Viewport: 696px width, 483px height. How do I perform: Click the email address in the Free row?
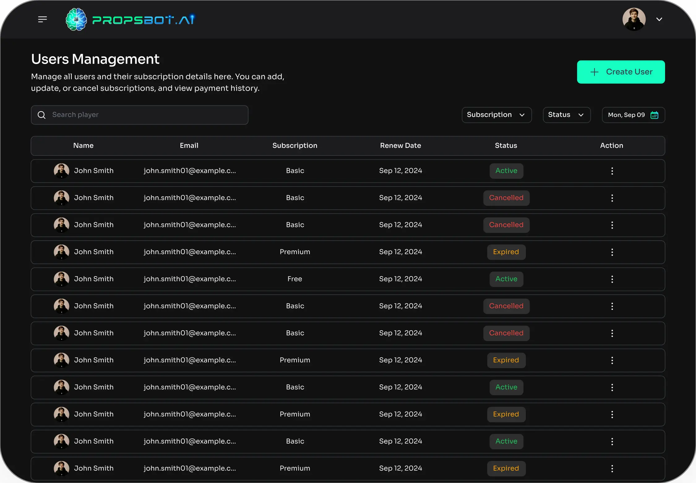coord(190,279)
